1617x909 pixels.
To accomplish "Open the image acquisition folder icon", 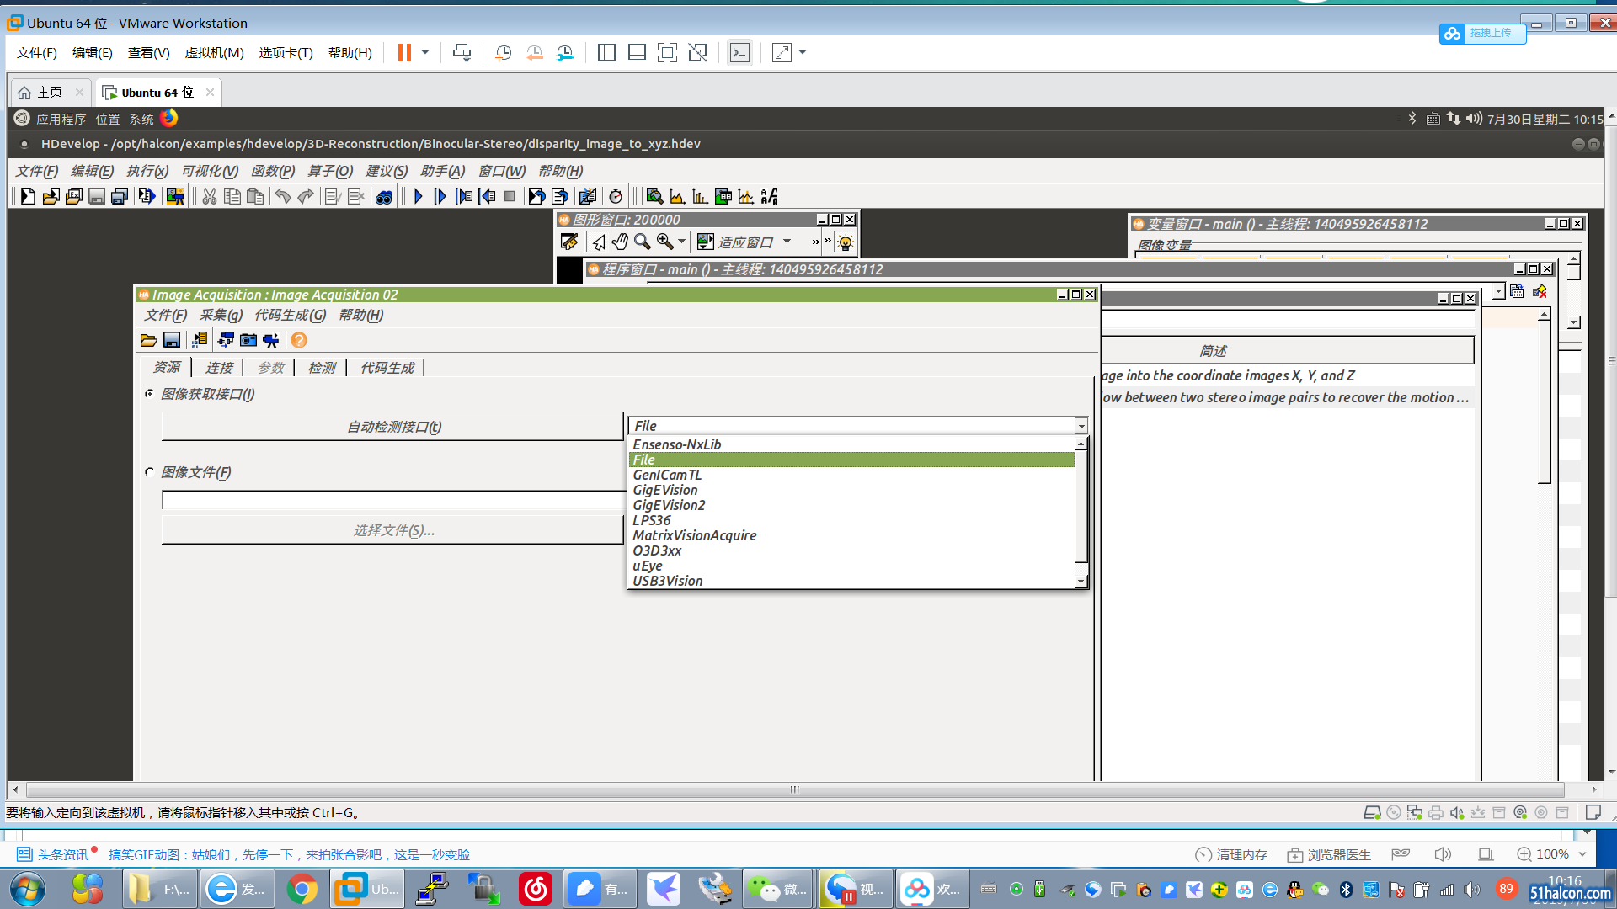I will click(x=148, y=340).
